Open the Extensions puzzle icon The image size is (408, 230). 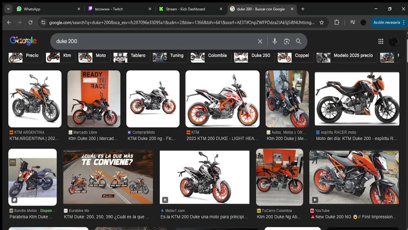337,22
